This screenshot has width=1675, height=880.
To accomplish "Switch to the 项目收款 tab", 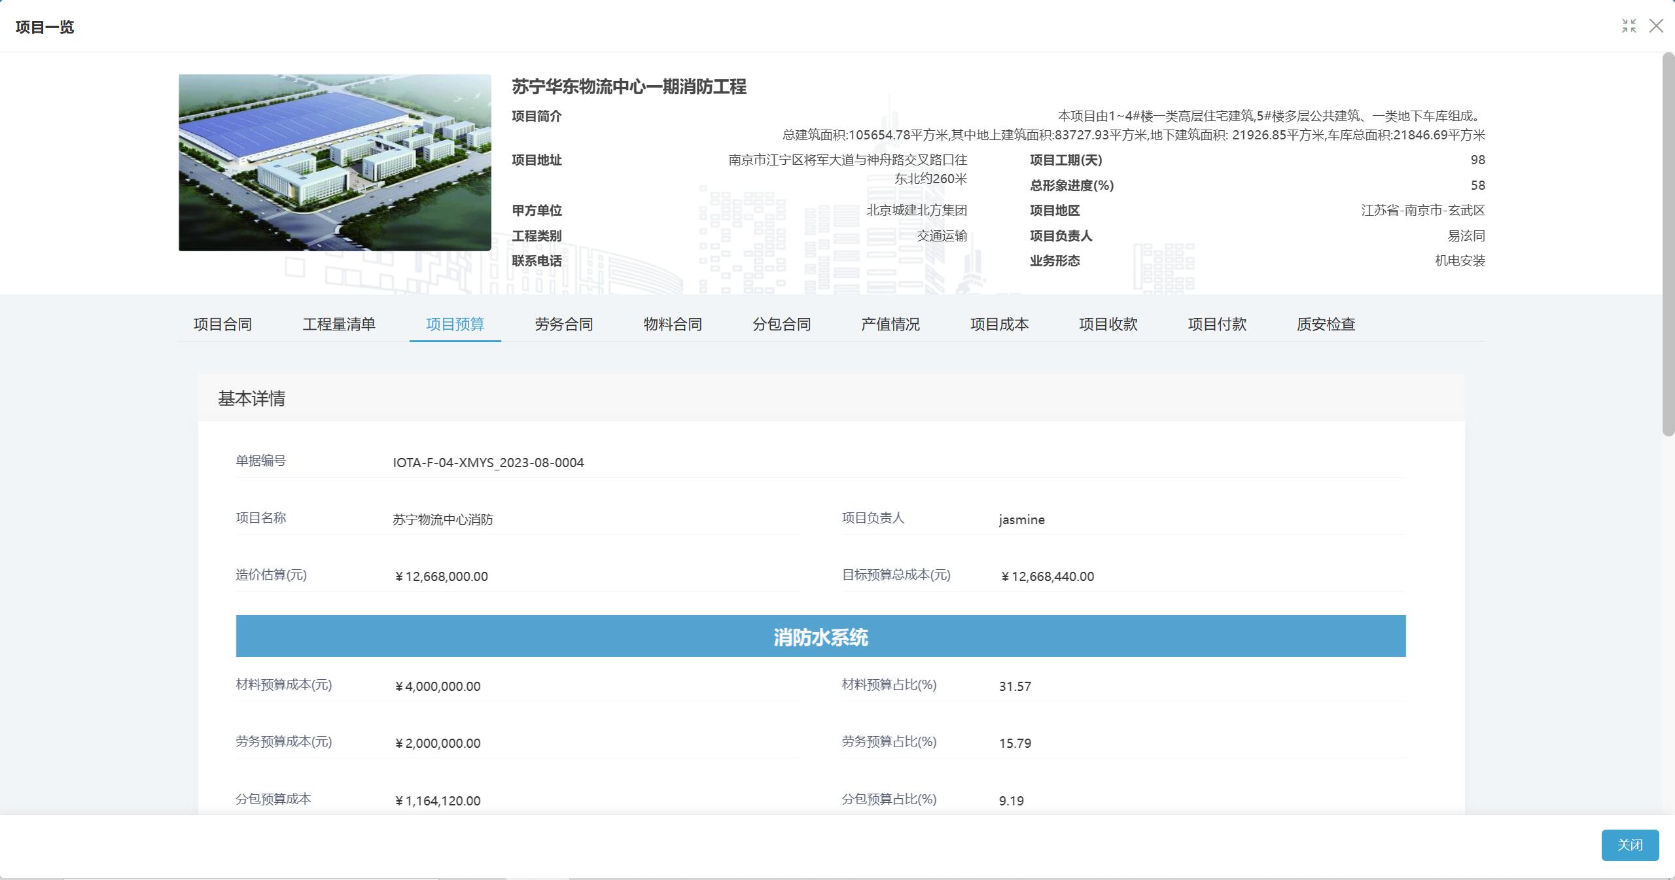I will [x=1108, y=324].
